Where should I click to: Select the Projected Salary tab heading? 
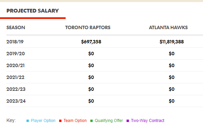pyautogui.click(x=32, y=11)
